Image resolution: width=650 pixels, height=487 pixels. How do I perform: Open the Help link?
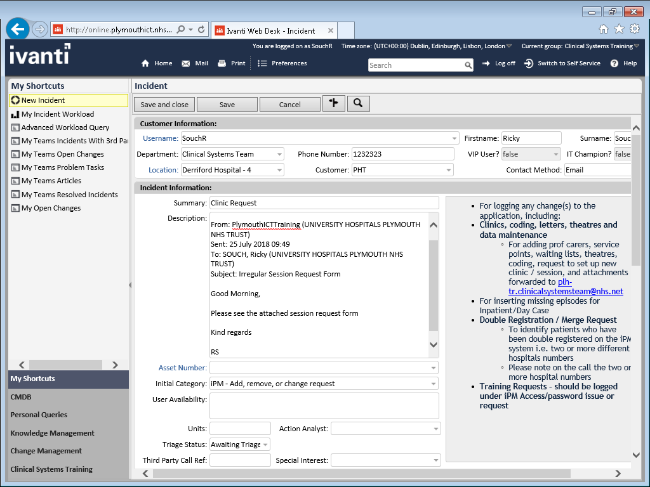pos(623,63)
